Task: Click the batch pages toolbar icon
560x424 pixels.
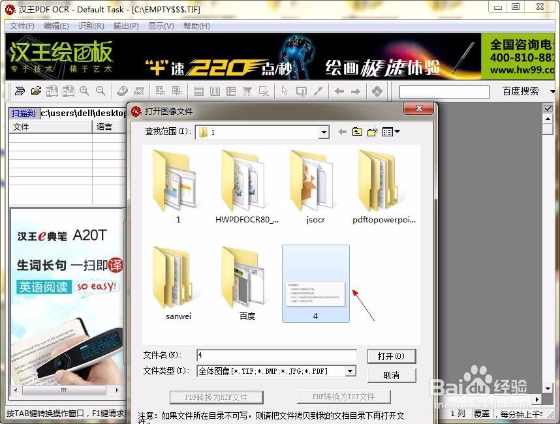Action: pyautogui.click(x=123, y=91)
